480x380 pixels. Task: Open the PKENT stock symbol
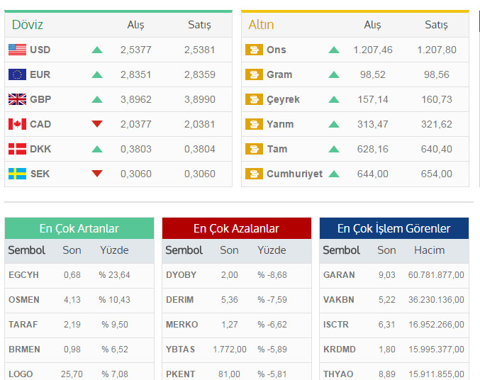(180, 374)
